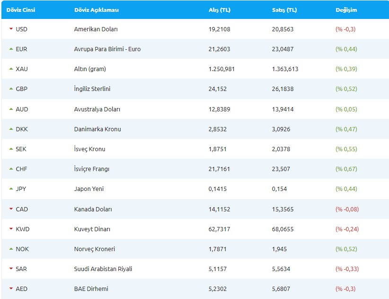Screen dimensions: 389x299
Task: Click the Satış (TL) column header
Action: pyautogui.click(x=284, y=10)
